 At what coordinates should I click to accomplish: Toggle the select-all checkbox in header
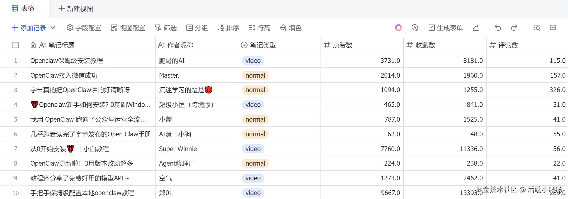16,45
